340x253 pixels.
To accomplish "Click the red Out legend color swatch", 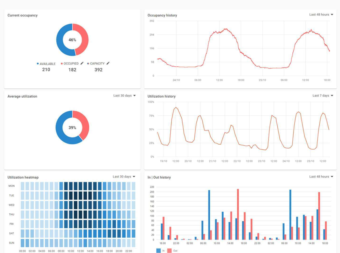I will 169,251.
